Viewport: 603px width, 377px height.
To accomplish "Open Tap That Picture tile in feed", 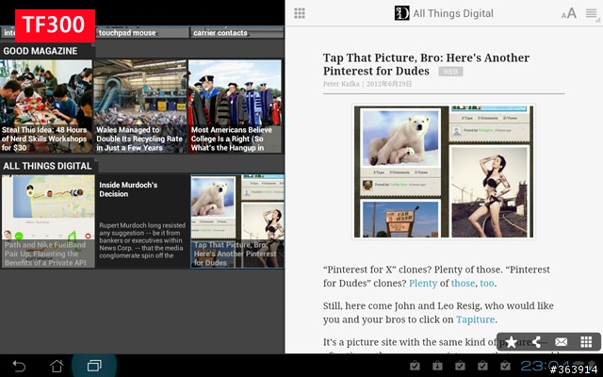I will pyautogui.click(x=237, y=221).
